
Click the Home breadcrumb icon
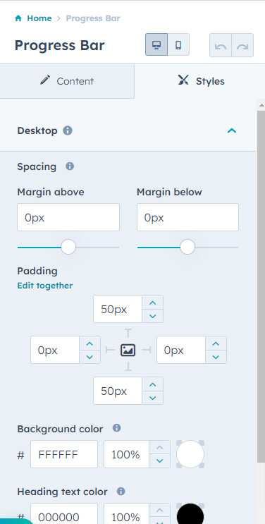click(x=18, y=18)
